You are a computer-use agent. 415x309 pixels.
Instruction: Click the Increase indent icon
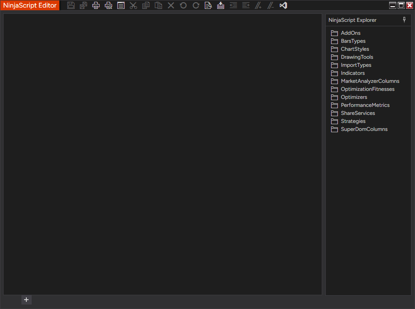click(x=246, y=5)
